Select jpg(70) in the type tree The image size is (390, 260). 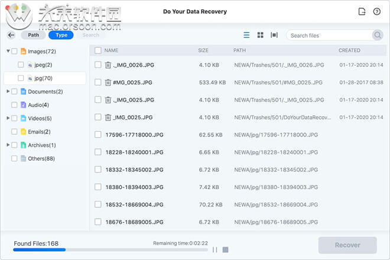44,79
